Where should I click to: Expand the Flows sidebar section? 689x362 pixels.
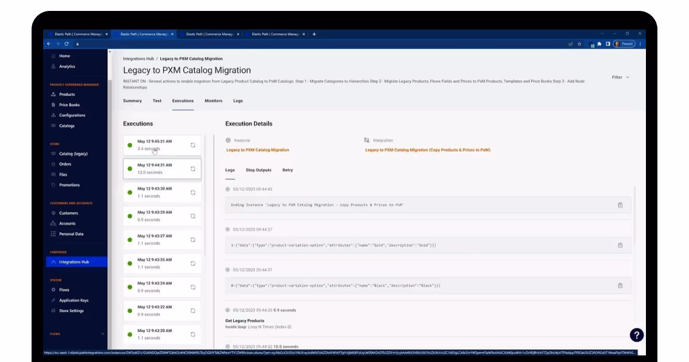(103, 333)
